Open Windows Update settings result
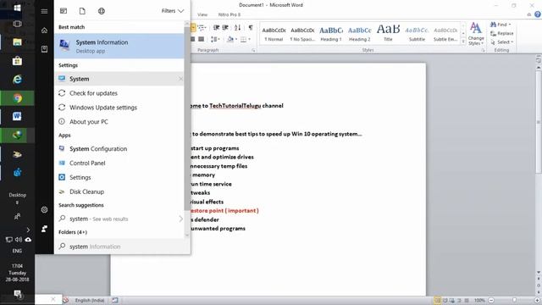The image size is (542, 305). (x=119, y=108)
